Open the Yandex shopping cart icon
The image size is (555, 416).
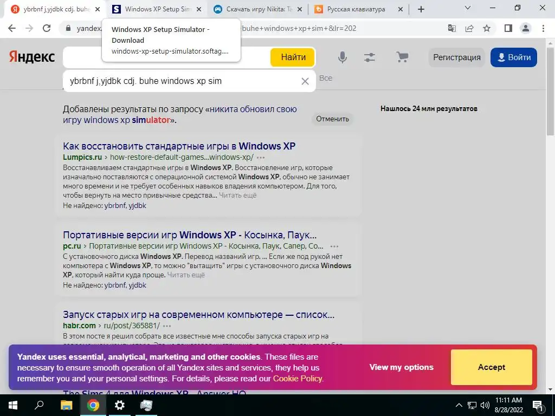pos(402,57)
